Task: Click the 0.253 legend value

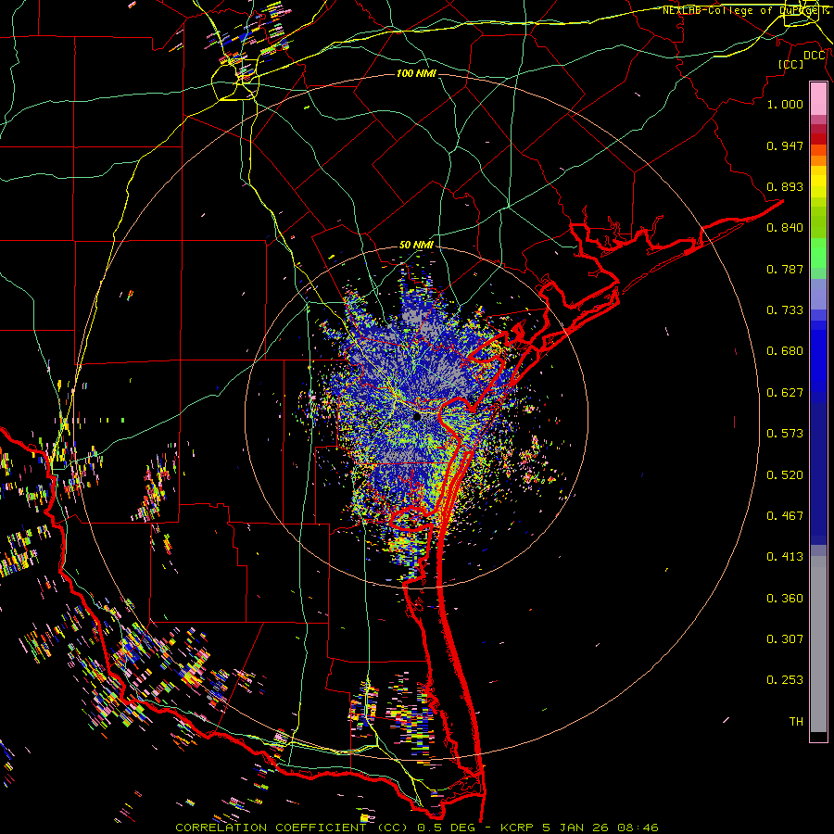Action: (x=785, y=680)
